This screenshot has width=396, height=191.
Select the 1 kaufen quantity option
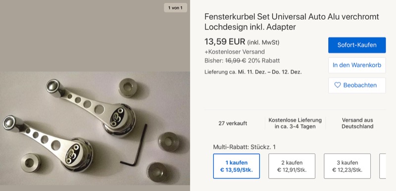pos(237,166)
